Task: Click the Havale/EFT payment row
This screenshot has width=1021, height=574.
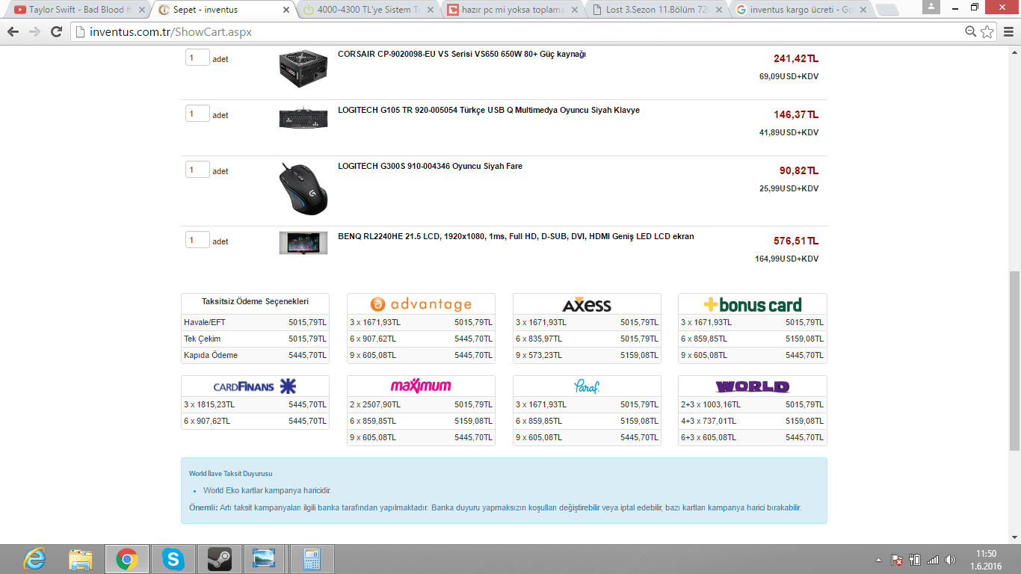Action: 255,322
